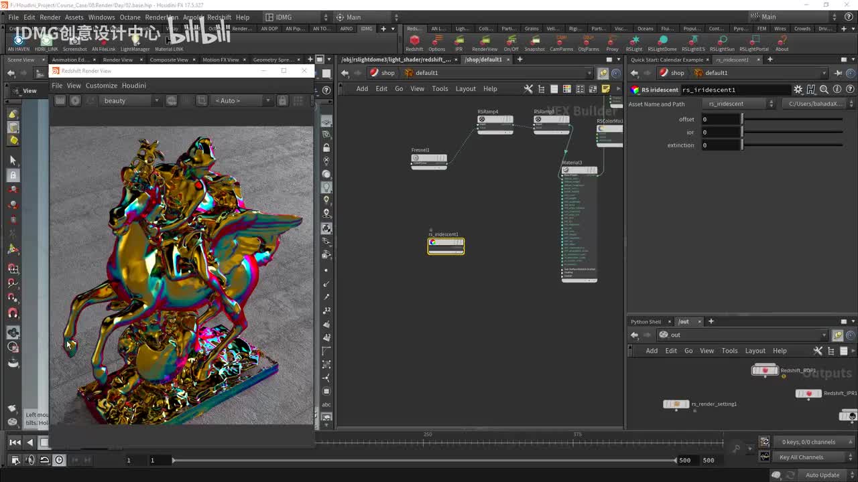Viewport: 858px width, 482px height.
Task: Adjust the ior parameter slider
Action: pos(791,133)
